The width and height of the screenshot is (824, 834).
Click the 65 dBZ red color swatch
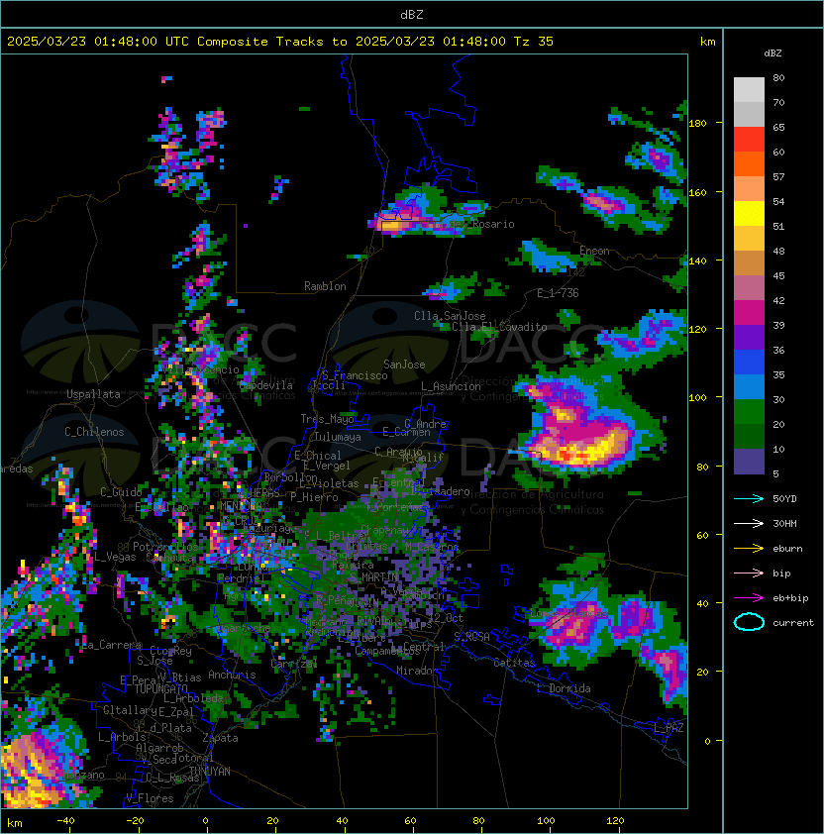tap(749, 140)
